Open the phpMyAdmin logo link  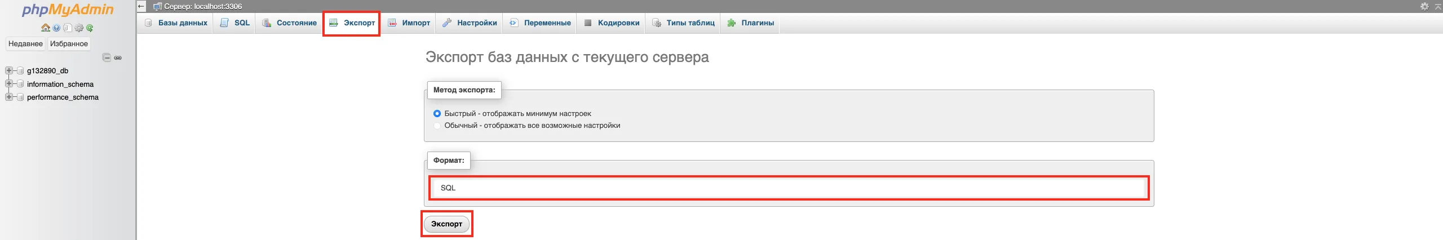click(x=68, y=10)
